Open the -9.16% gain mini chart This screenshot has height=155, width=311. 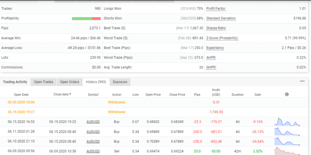pyautogui.click(x=287, y=122)
